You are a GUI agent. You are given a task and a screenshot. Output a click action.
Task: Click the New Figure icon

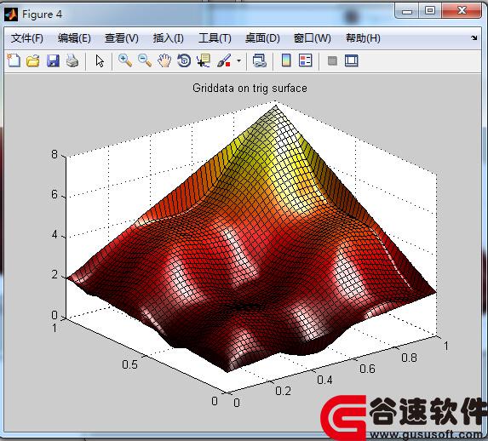14,60
